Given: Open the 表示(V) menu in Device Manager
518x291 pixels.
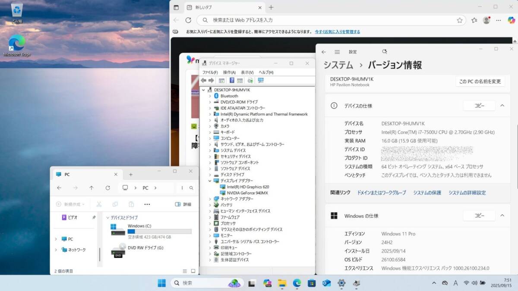Looking at the screenshot, I should point(247,72).
